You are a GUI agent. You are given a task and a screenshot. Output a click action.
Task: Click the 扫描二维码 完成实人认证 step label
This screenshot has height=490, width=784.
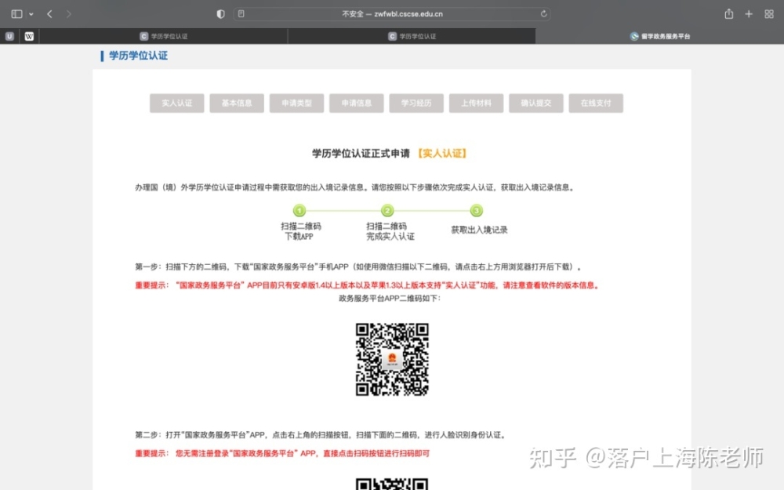tap(390, 231)
